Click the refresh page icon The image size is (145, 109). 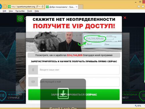(x=43, y=7)
